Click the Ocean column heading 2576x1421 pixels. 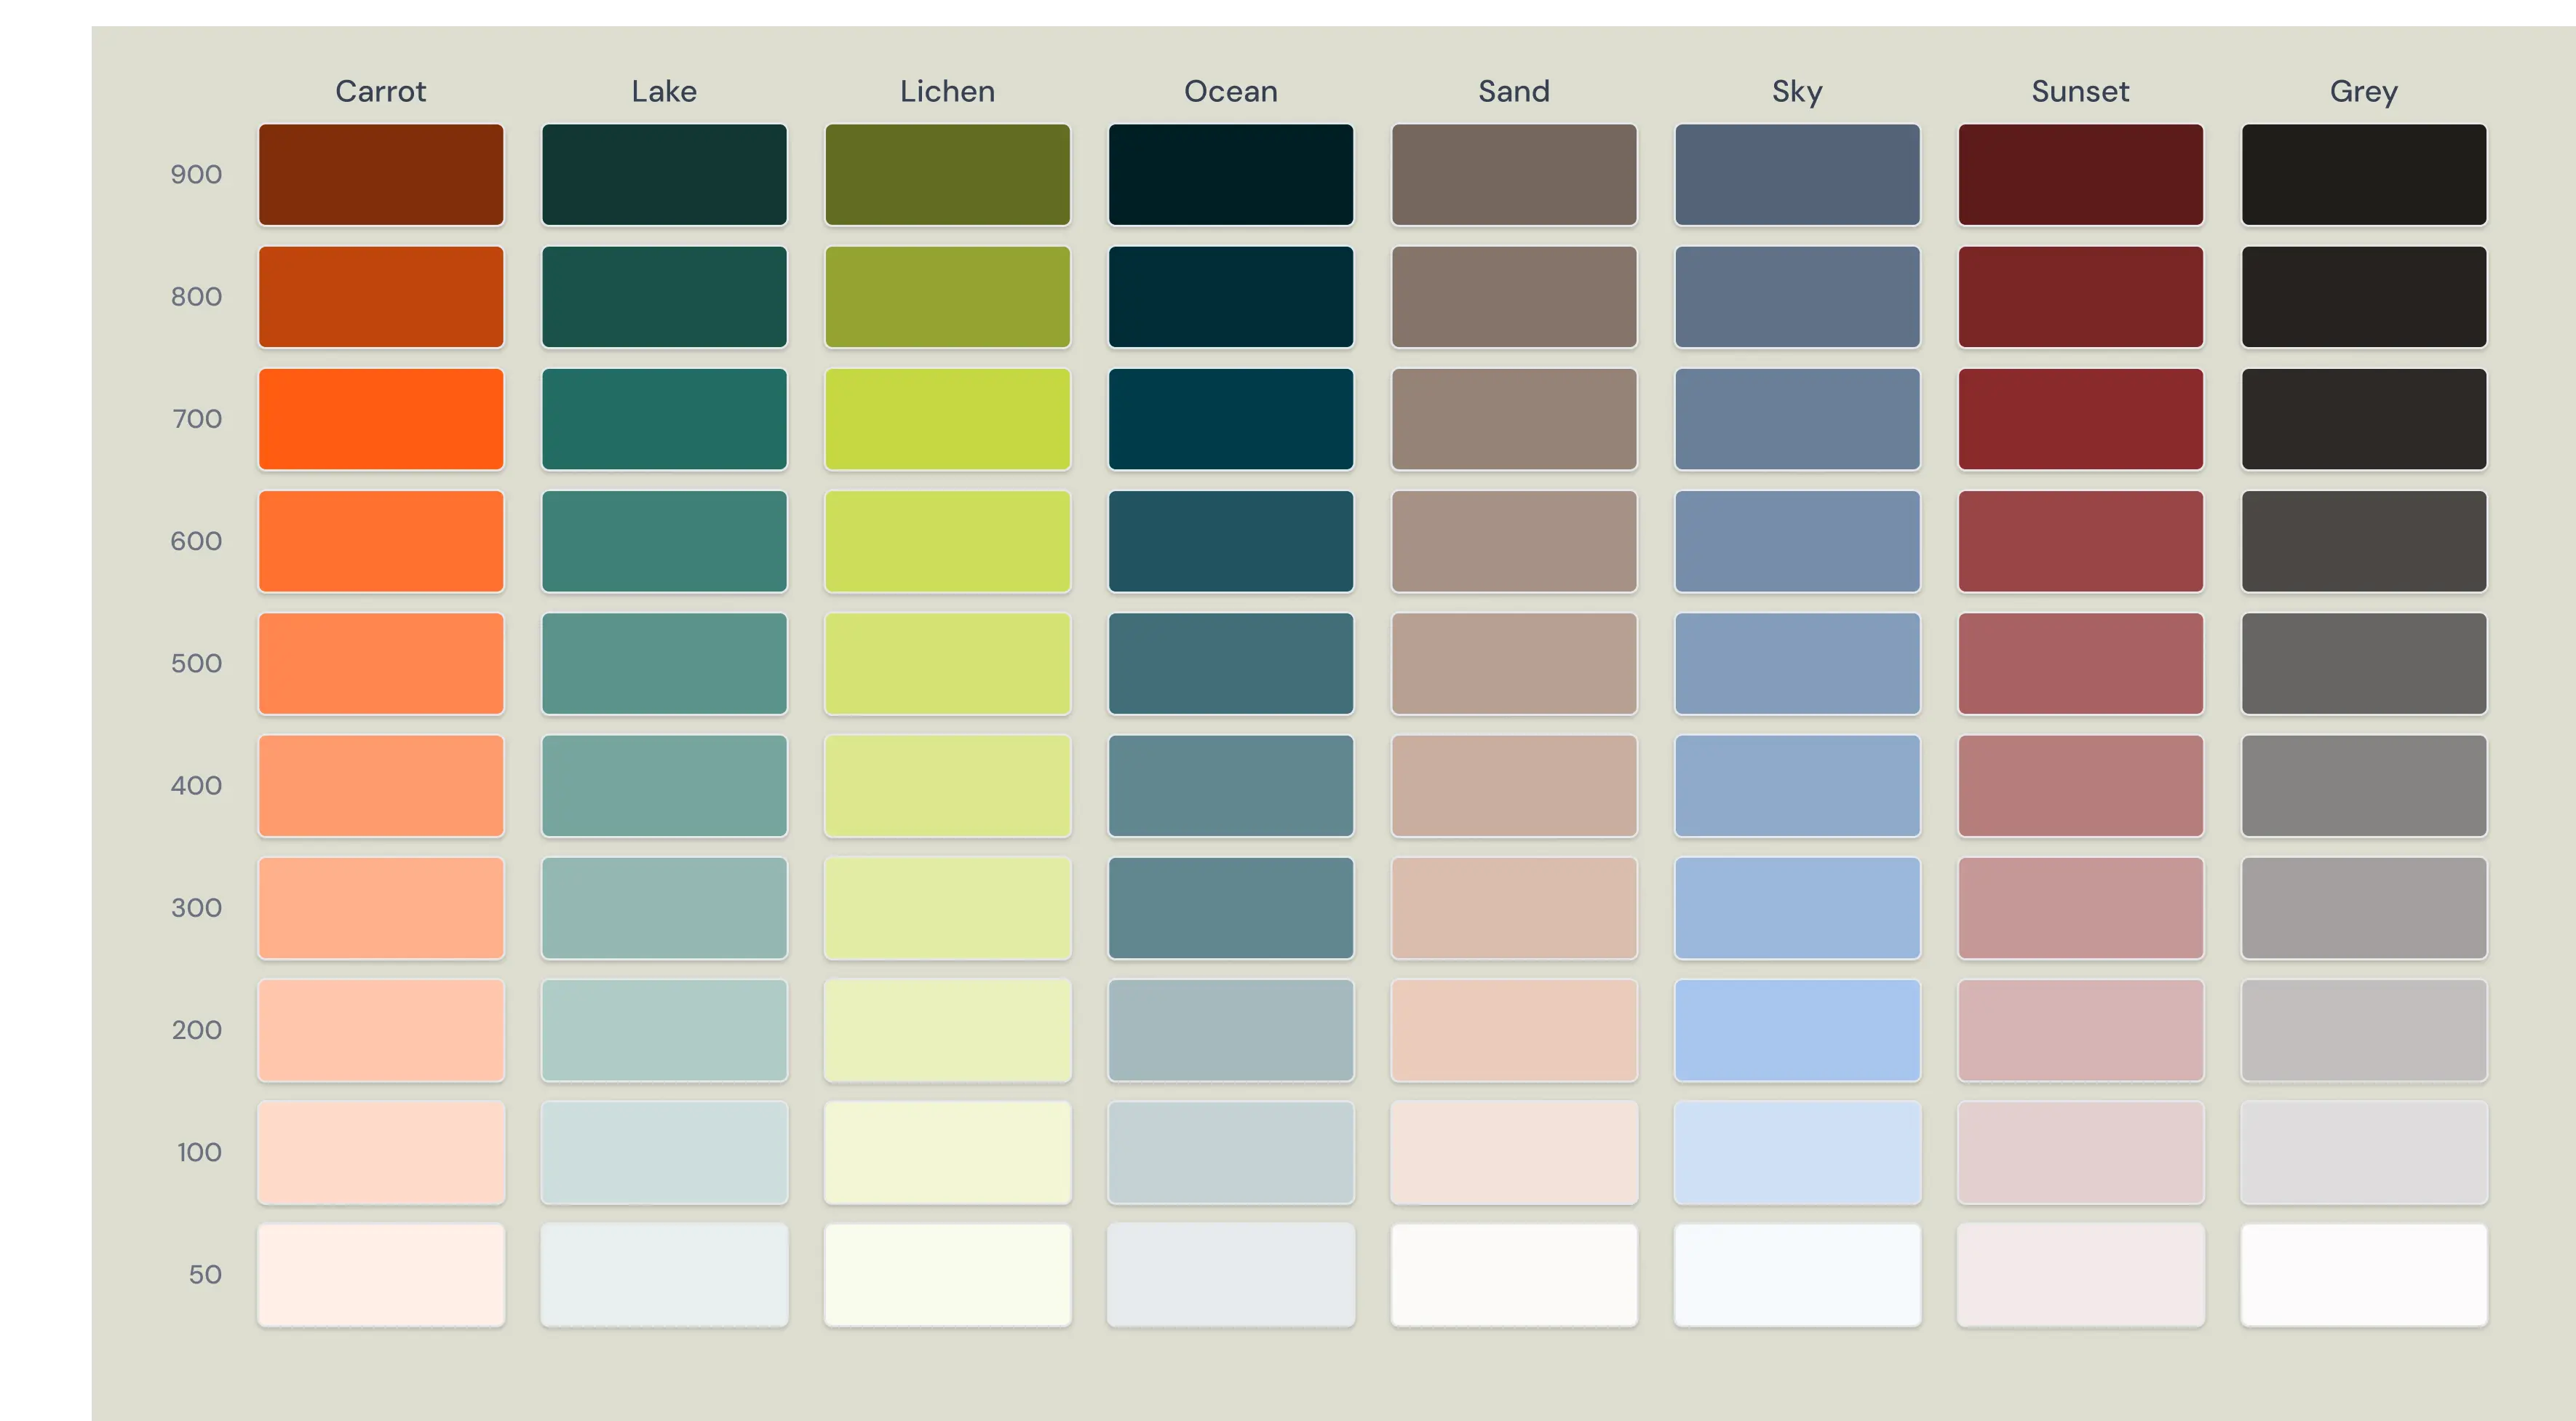pos(1230,91)
